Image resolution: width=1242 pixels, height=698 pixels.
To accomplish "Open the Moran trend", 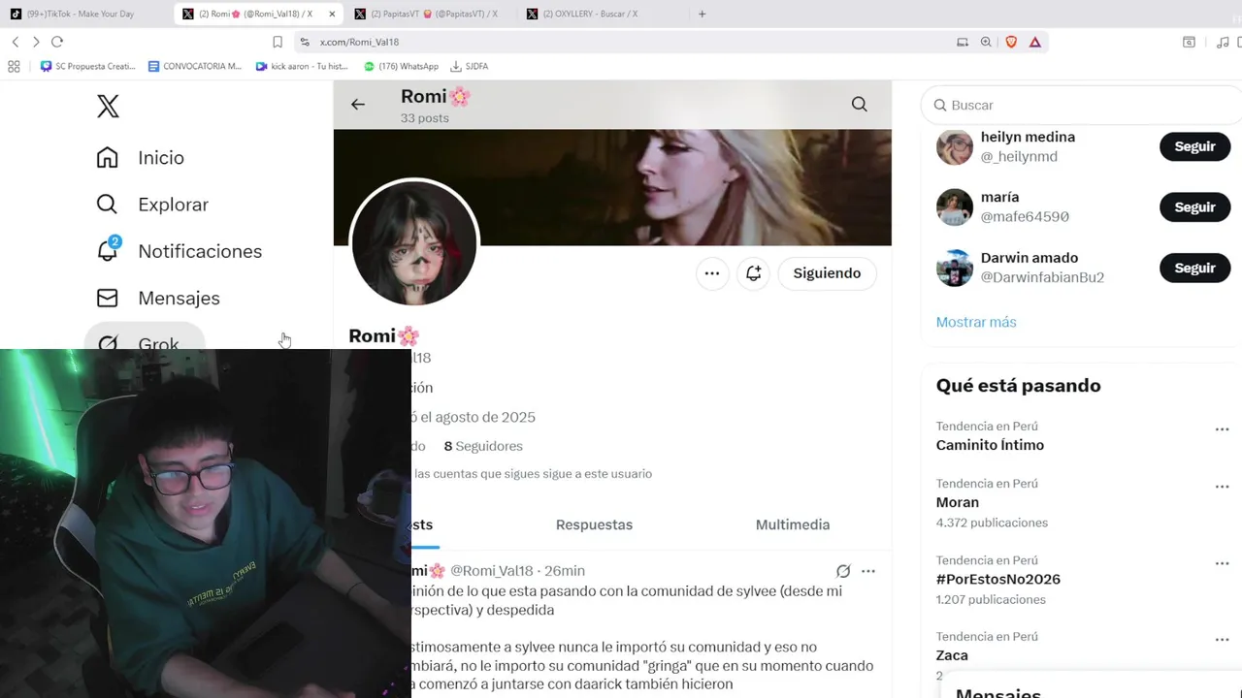I will (958, 502).
